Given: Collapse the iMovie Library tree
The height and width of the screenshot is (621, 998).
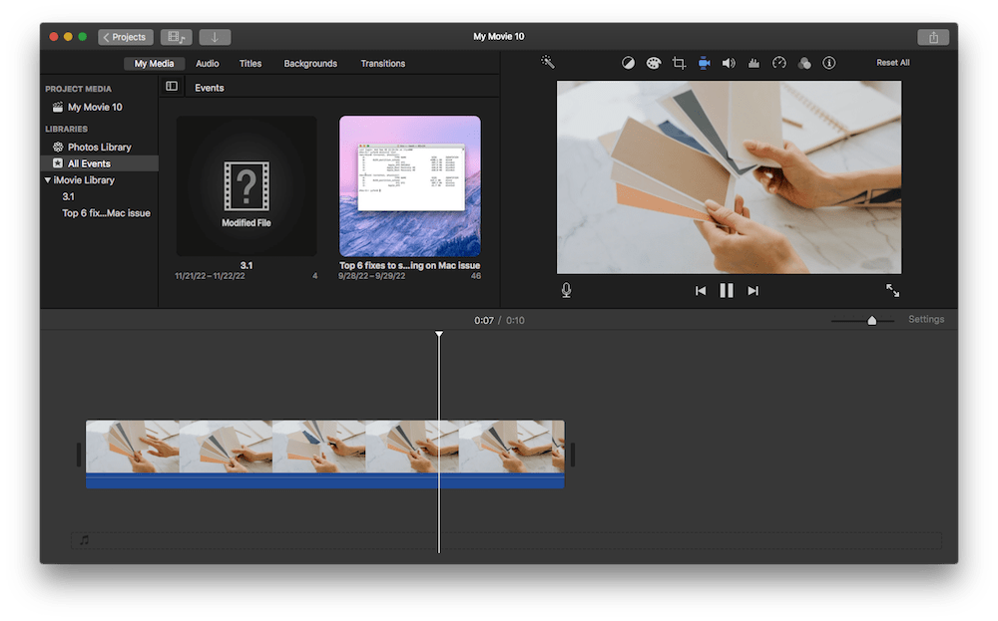Looking at the screenshot, I should [48, 180].
